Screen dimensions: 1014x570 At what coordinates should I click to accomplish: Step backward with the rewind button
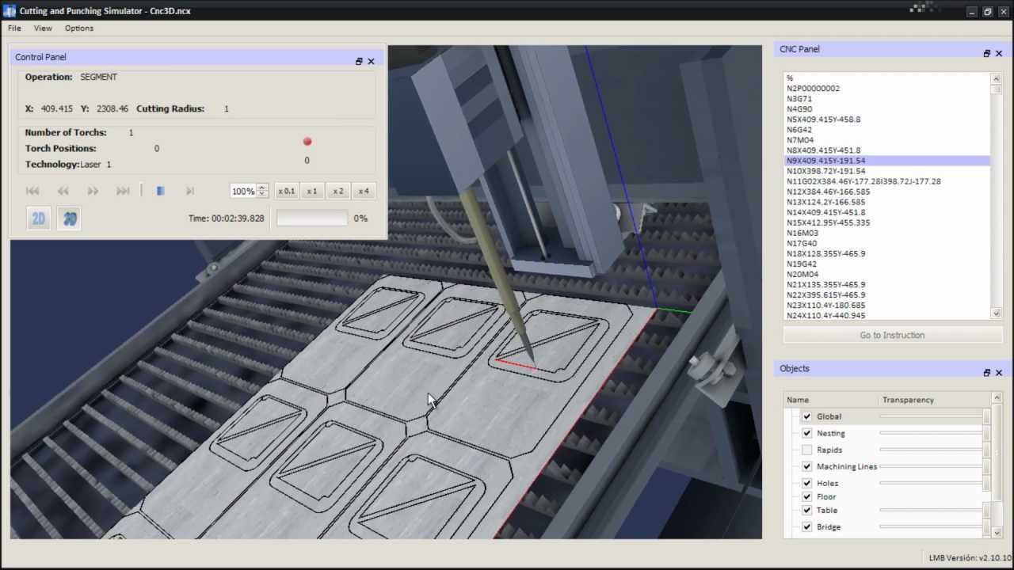click(x=63, y=191)
